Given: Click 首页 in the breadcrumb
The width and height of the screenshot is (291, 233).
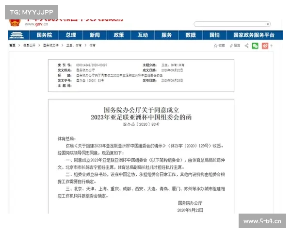Looking at the screenshot, I should [13, 45].
